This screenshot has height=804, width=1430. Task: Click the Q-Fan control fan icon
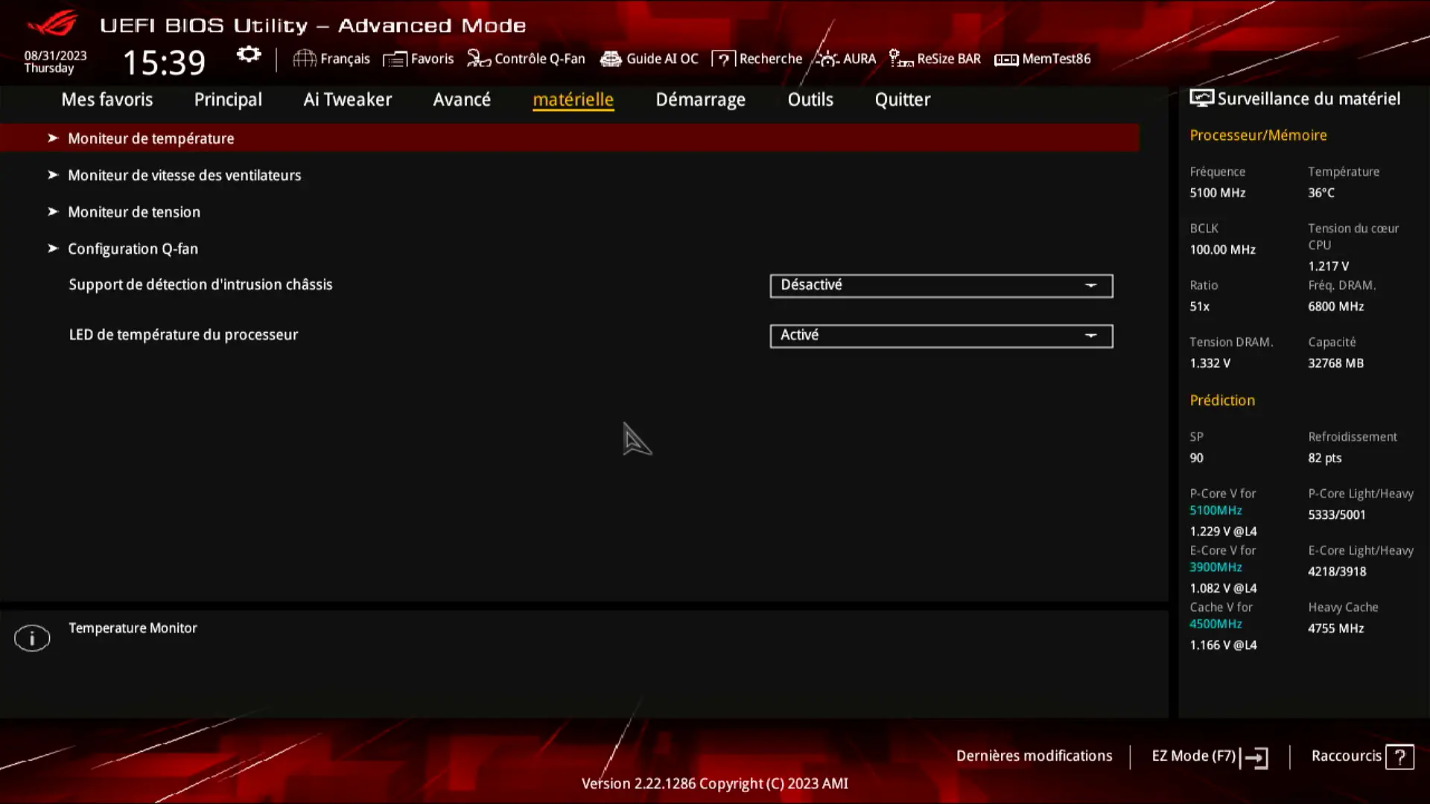pos(478,58)
